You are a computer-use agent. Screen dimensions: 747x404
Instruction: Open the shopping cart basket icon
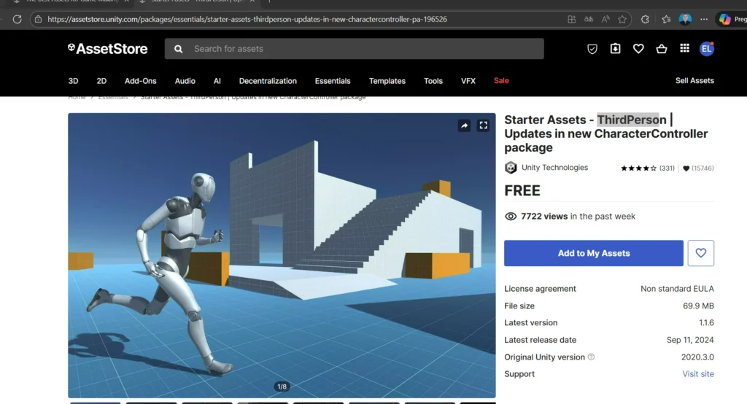(661, 49)
